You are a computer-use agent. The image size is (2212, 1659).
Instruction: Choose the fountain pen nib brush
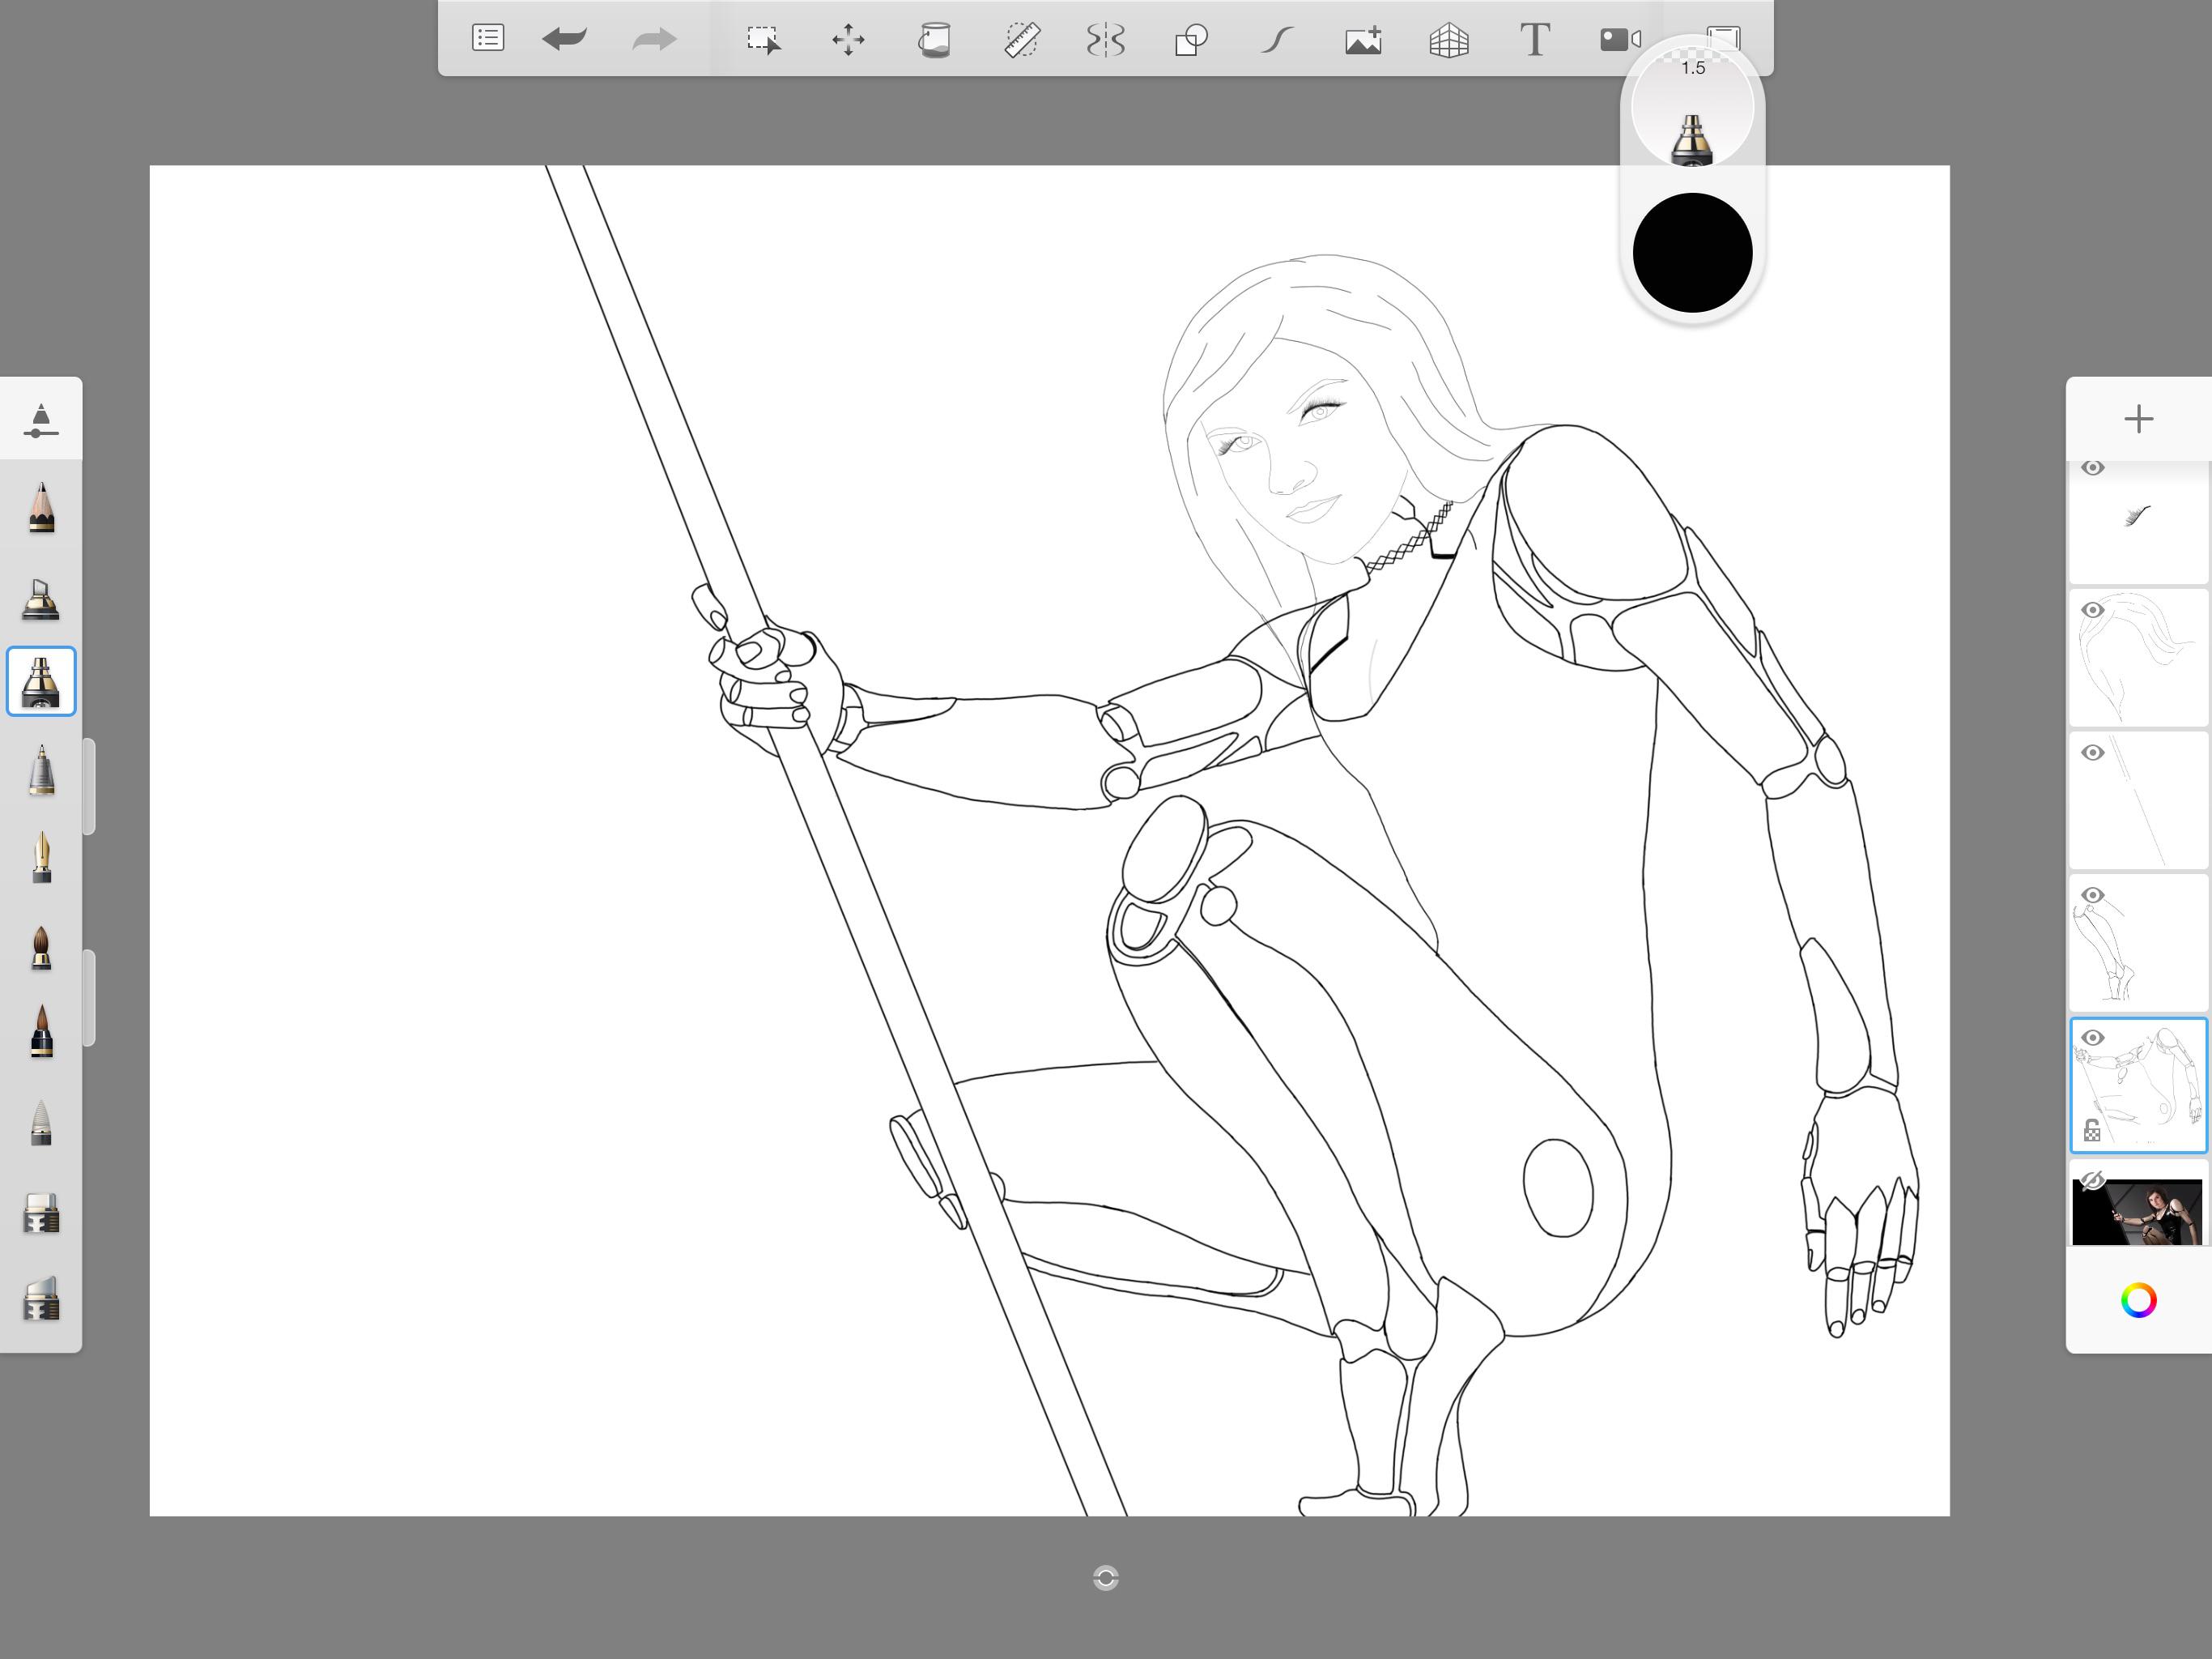41,856
